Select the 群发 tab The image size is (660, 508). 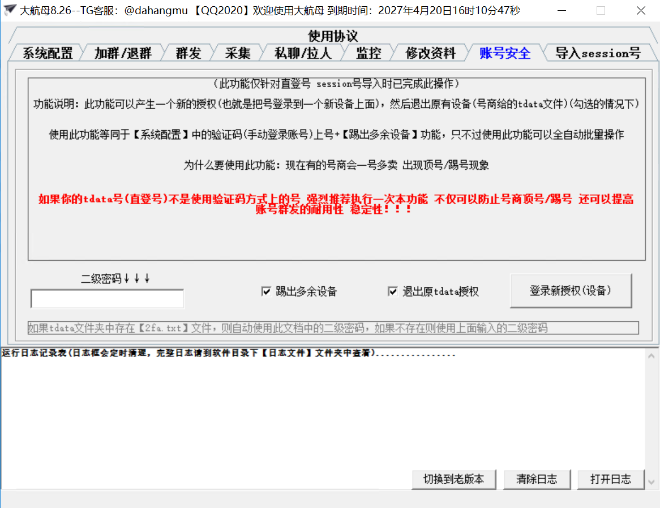coord(188,53)
